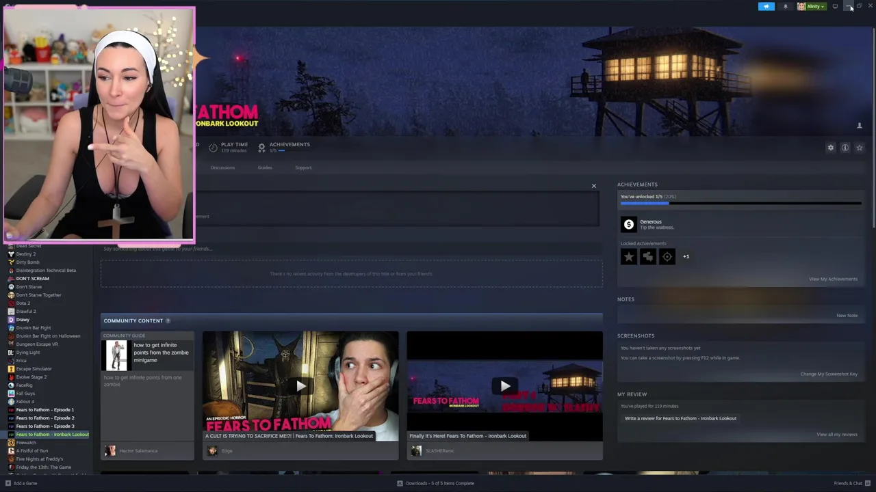This screenshot has width=876, height=492.
Task: Open the notifications bell
Action: [785, 6]
